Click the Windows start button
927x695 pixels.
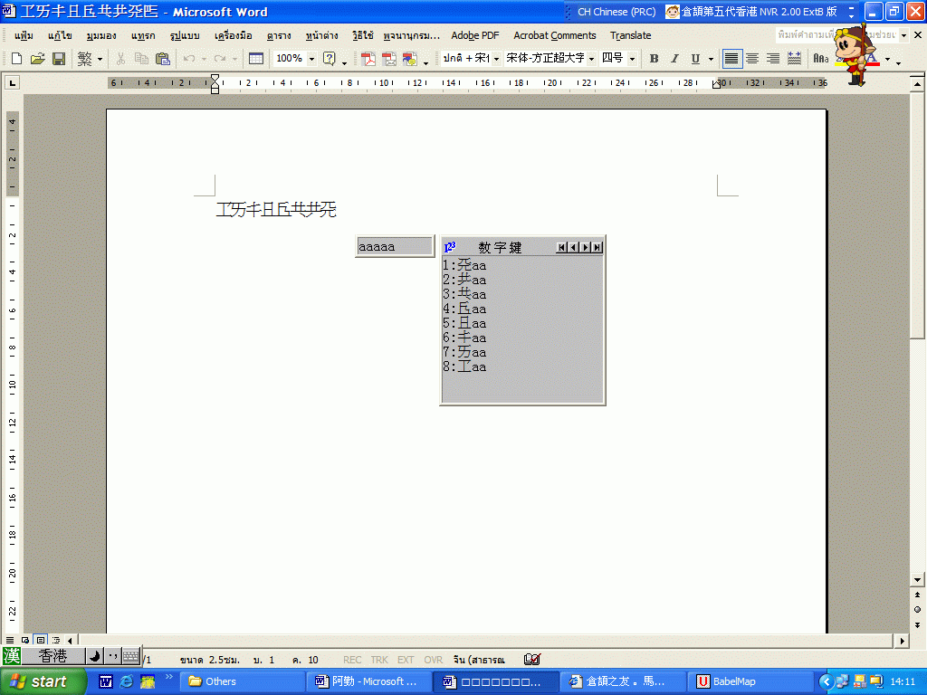tap(43, 681)
